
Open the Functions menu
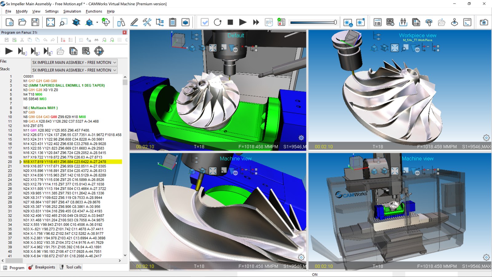tap(94, 11)
